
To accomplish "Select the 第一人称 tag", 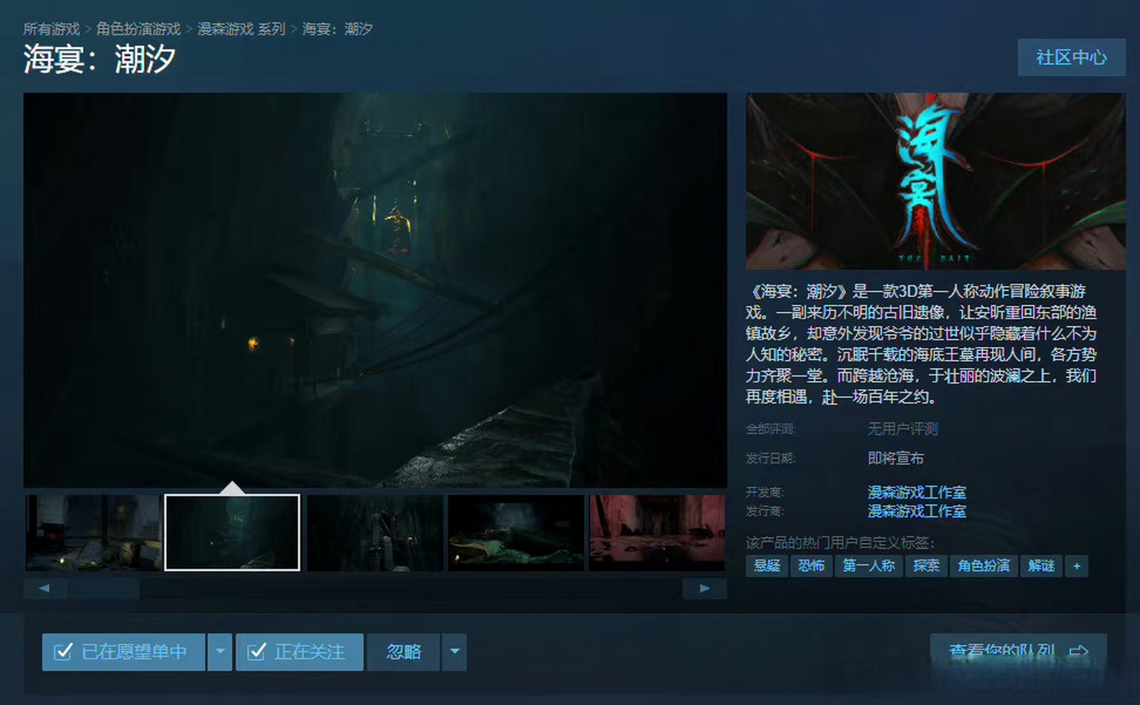I will coord(868,566).
